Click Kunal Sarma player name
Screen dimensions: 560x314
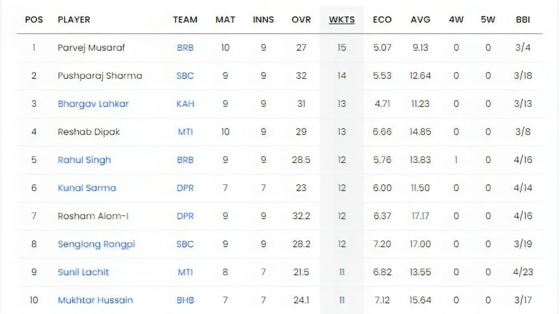87,188
